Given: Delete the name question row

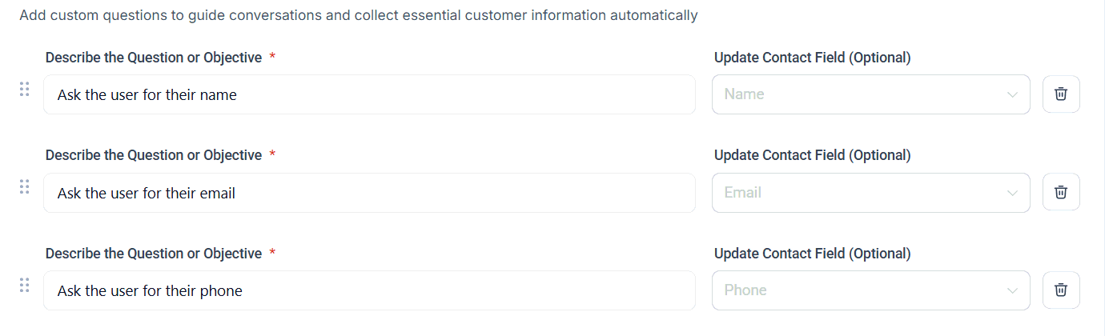Looking at the screenshot, I should click(x=1061, y=94).
